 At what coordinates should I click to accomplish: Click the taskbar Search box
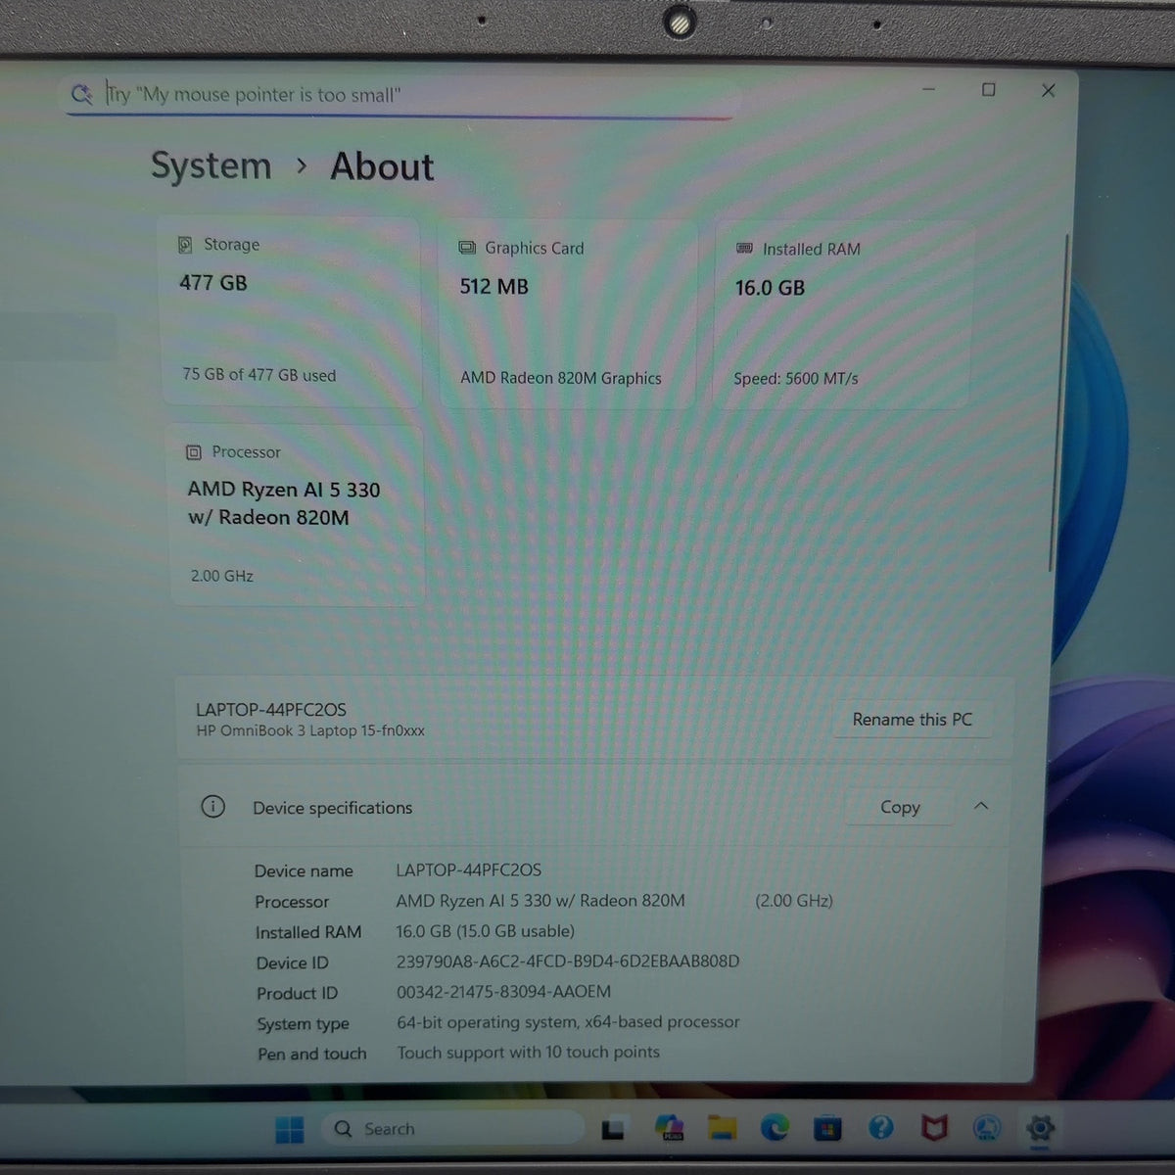pos(452,1129)
